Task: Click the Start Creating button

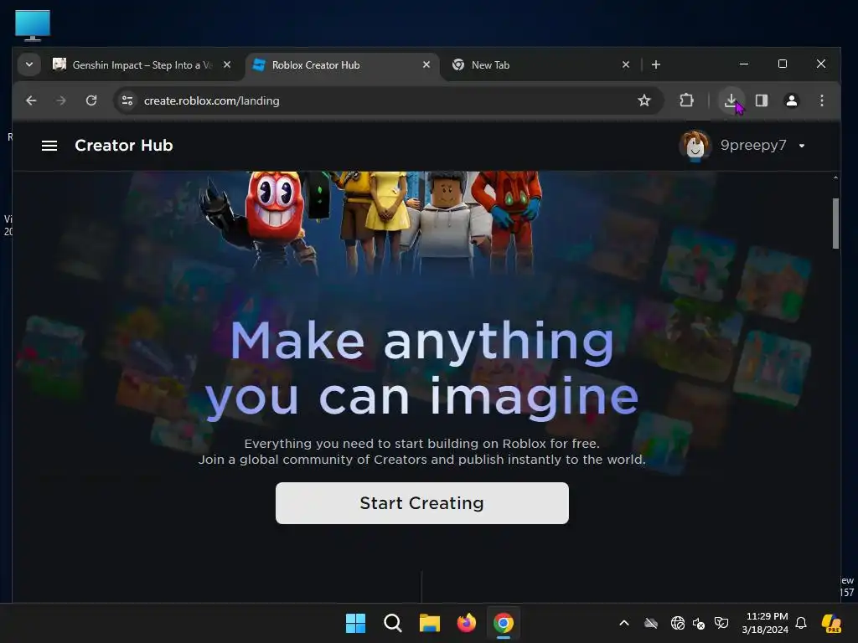Action: click(422, 503)
